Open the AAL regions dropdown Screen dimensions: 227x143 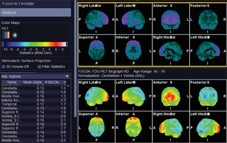click(67, 76)
